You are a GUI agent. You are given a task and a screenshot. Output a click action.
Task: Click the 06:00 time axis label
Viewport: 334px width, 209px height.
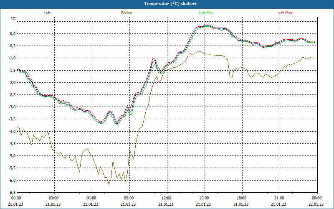point(92,198)
